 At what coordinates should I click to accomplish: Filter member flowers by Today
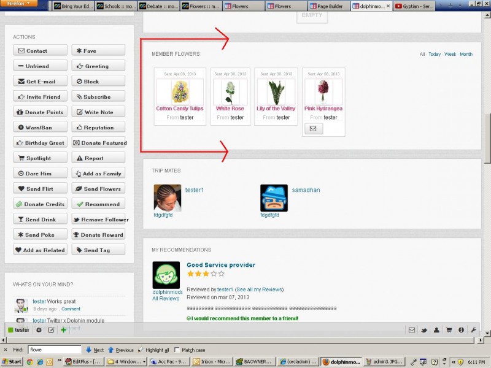coord(435,54)
